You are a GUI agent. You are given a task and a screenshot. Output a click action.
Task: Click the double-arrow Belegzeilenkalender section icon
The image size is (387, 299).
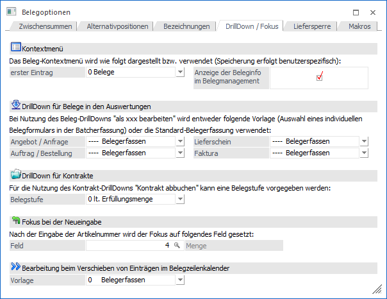point(16,266)
